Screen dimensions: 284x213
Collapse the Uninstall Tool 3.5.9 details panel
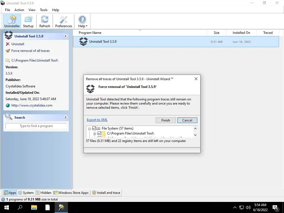[x=65, y=36]
